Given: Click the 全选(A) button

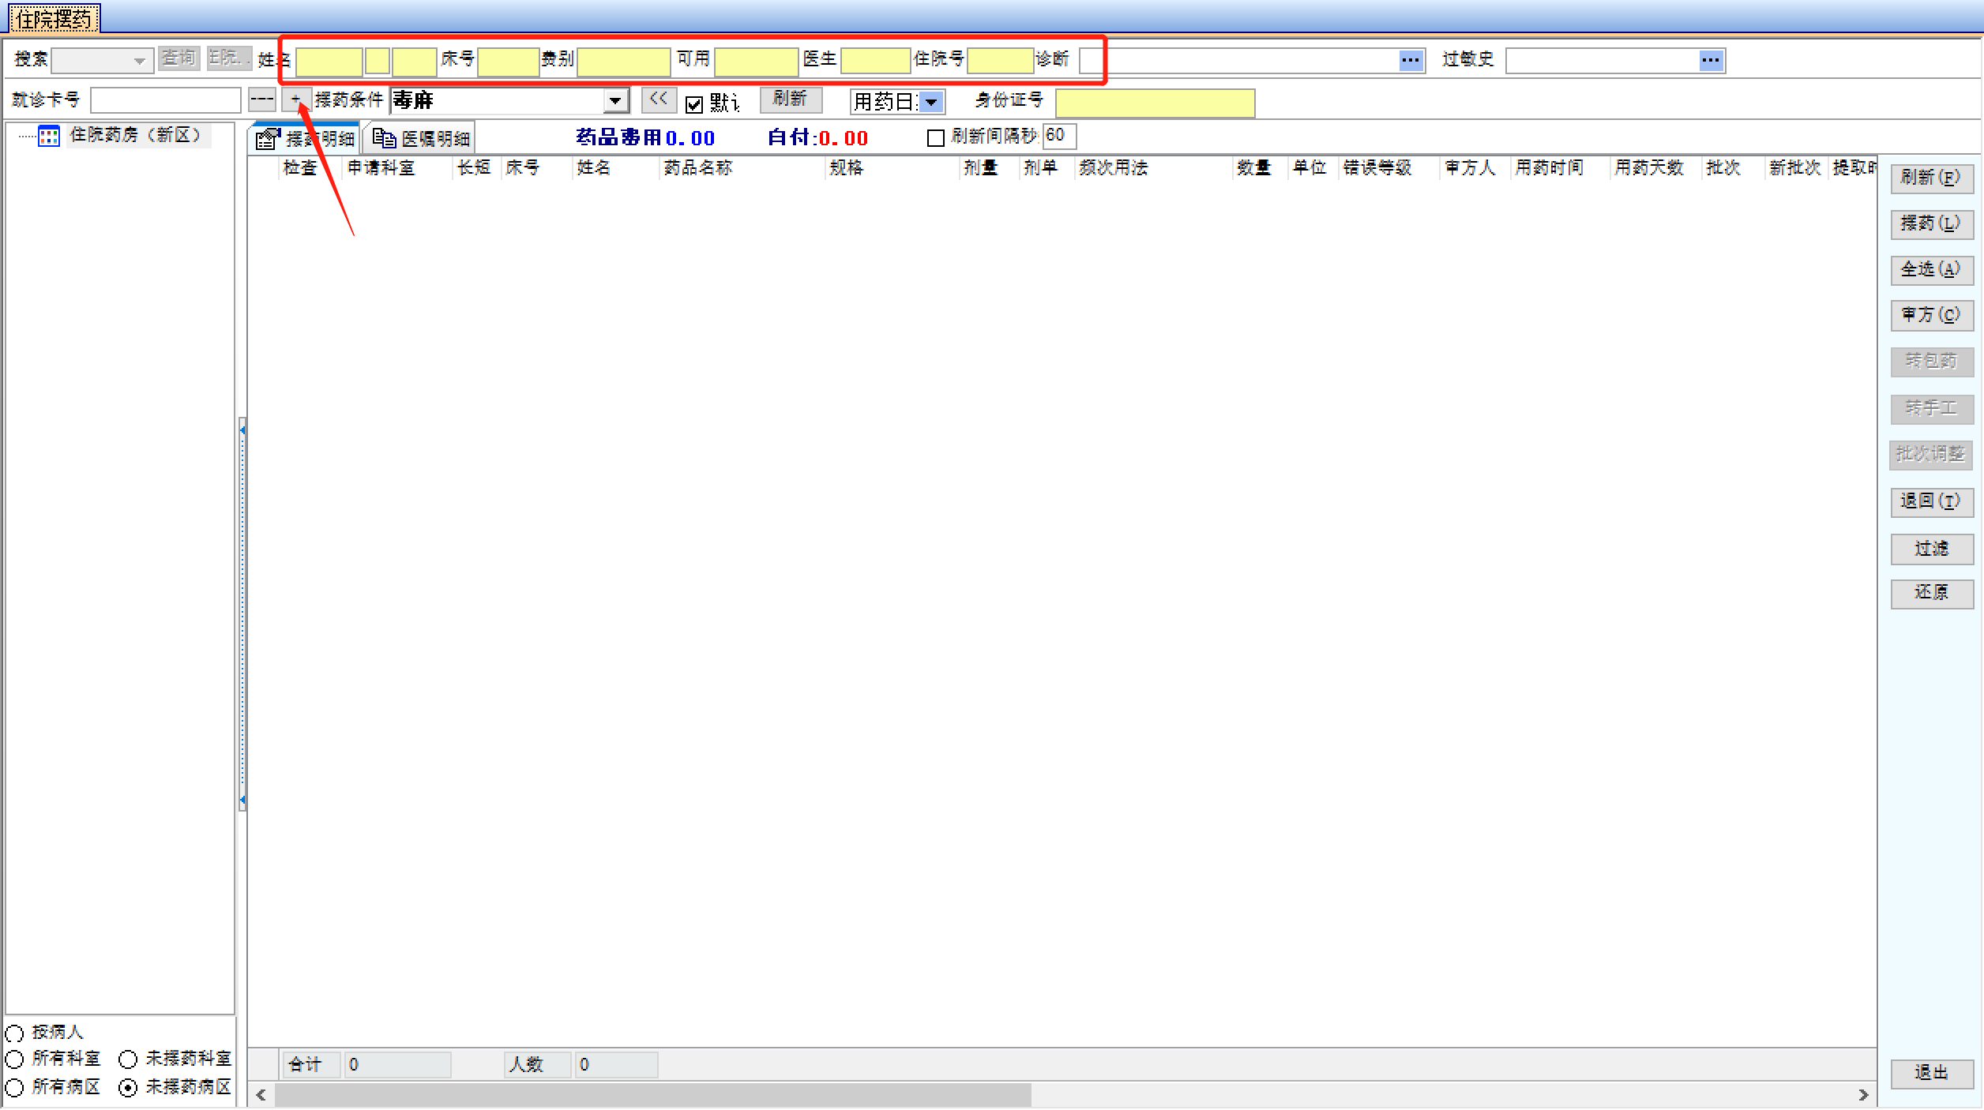Looking at the screenshot, I should coord(1930,270).
